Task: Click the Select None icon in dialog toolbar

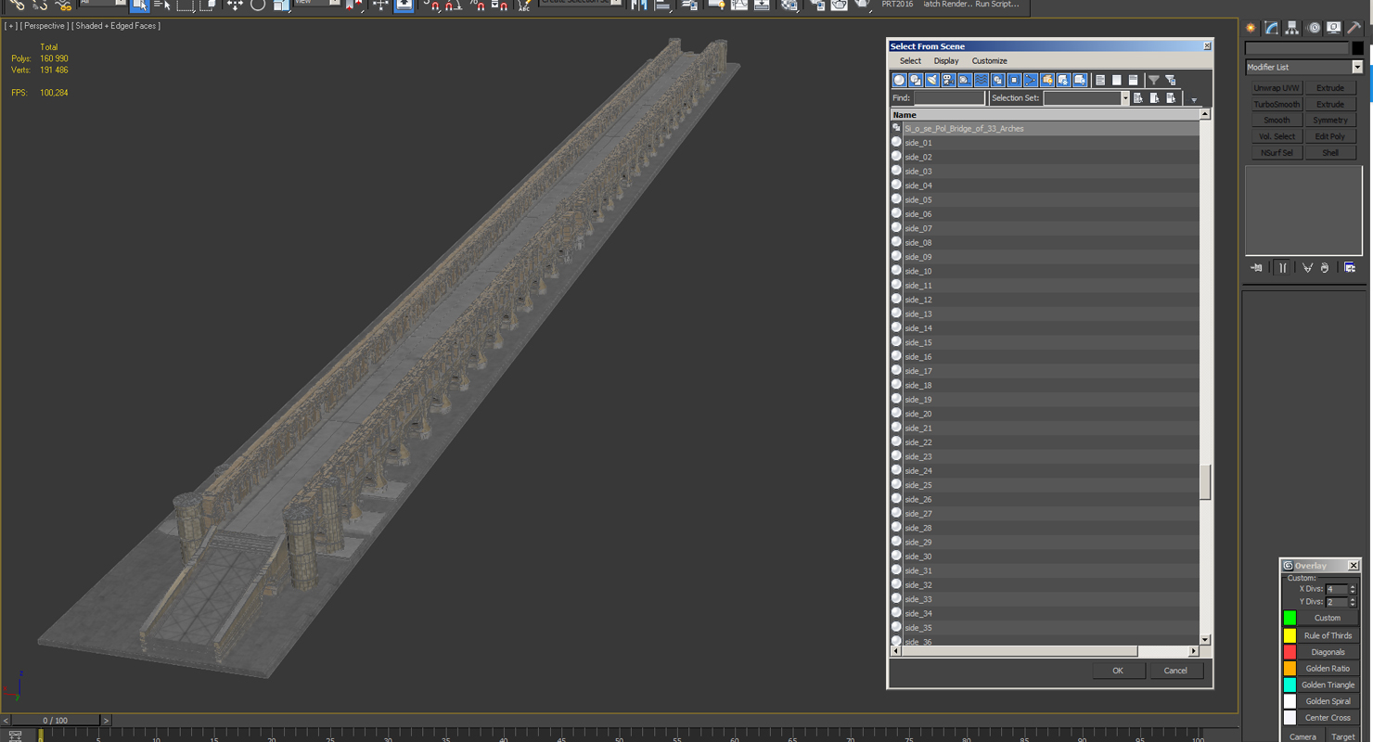Action: (1117, 81)
